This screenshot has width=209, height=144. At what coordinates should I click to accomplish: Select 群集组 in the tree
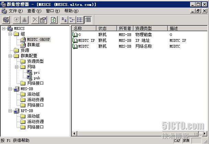point(33,45)
